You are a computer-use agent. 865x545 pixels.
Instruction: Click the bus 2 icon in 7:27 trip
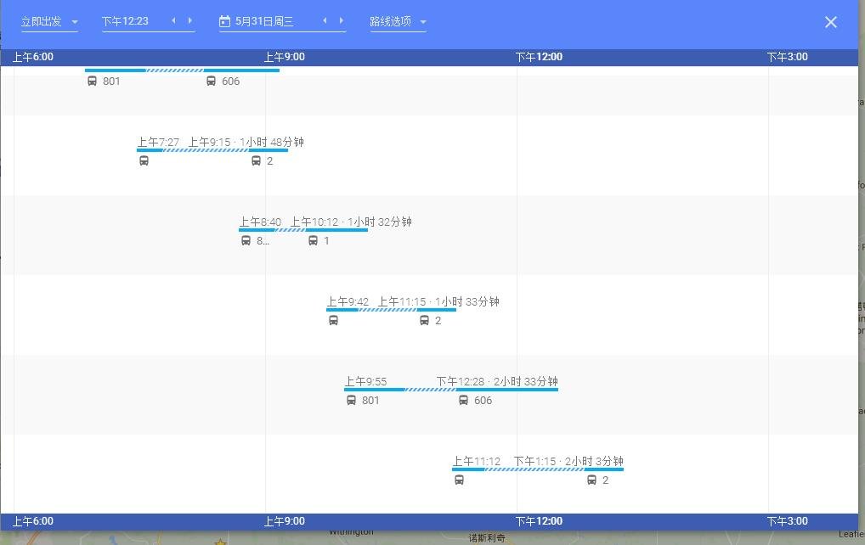click(256, 161)
